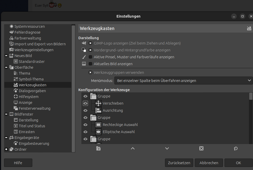Enable Aktive Pinsel, Muster und Farbverläufe checkbox
Image resolution: width=253 pixels, height=170 pixels.
[x=90, y=57]
